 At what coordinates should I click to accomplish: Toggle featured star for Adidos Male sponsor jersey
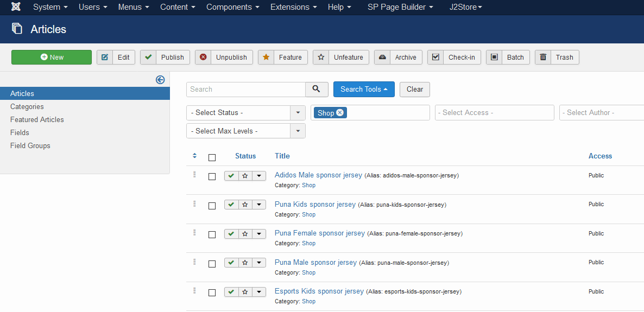(245, 176)
